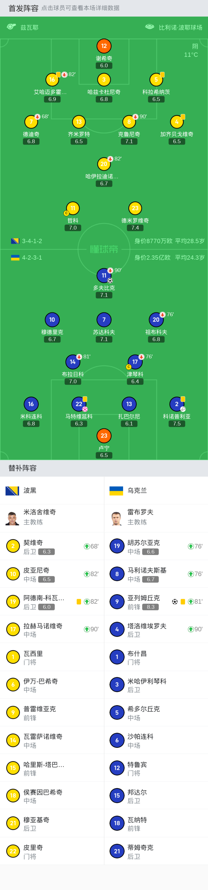Select substitute 亚列姆丘克 row
Viewport: 208px width, 890px height.
point(156,601)
